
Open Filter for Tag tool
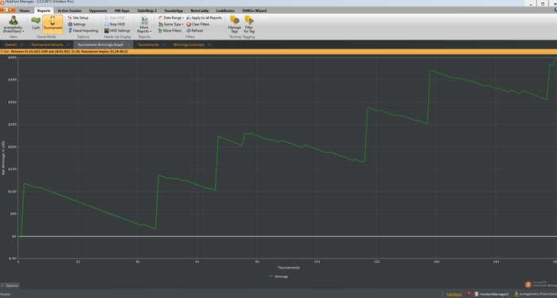coord(249,24)
